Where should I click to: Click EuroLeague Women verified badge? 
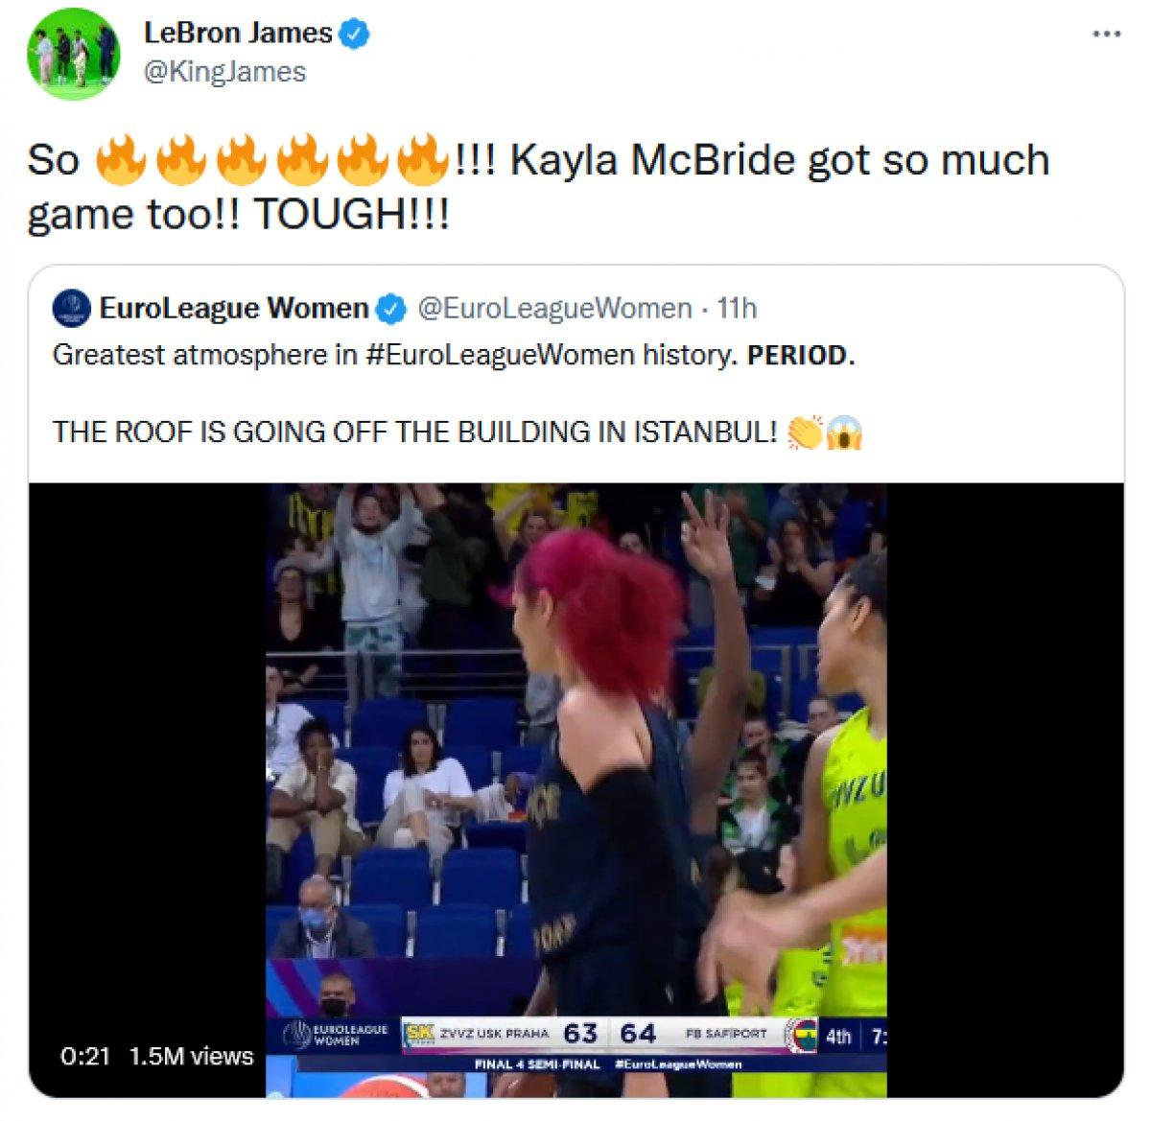pyautogui.click(x=390, y=308)
